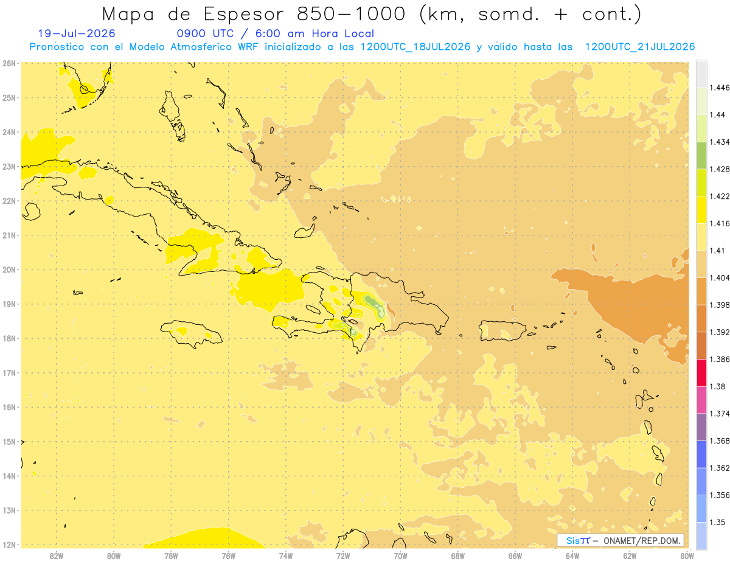Viewport: 730px width, 564px height.
Task: Click the latitude label 14N
Action: [9, 475]
